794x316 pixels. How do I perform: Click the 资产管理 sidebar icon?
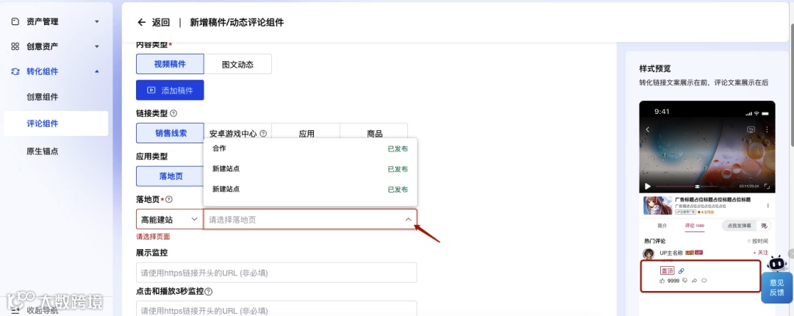click(15, 21)
